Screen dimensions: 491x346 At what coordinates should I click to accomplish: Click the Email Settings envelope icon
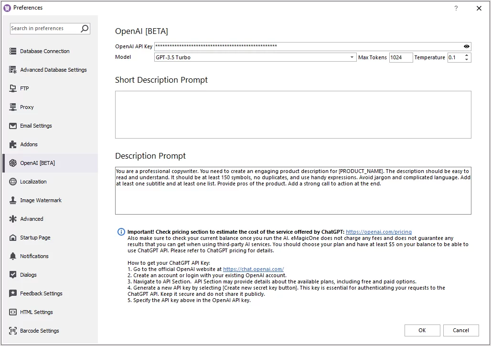click(x=13, y=126)
